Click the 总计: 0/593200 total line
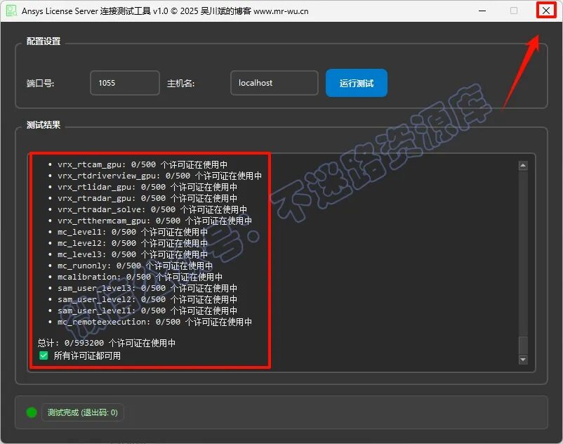 click(x=107, y=343)
